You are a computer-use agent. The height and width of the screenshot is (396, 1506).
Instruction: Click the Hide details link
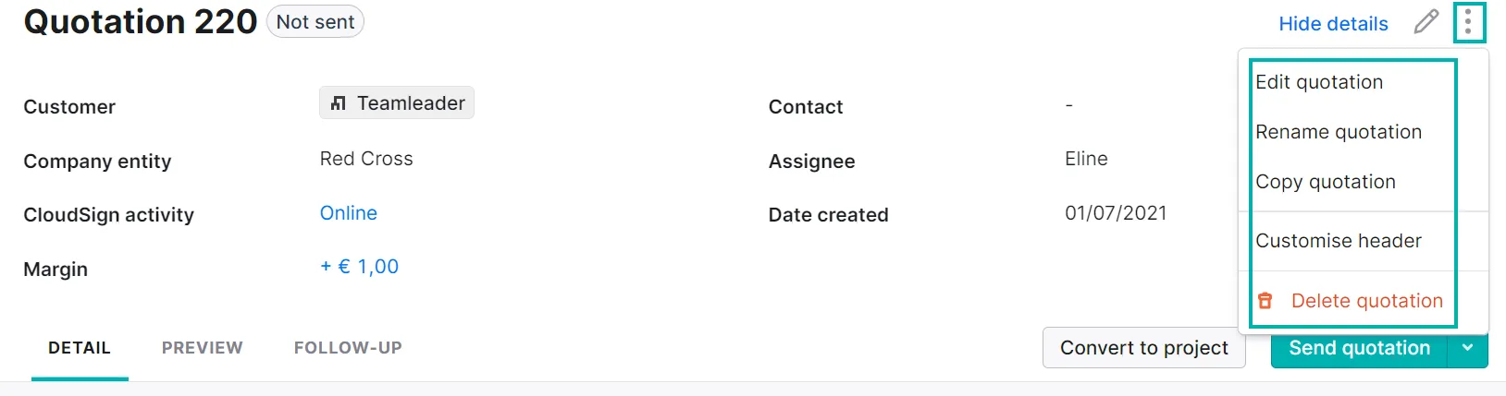[x=1333, y=24]
